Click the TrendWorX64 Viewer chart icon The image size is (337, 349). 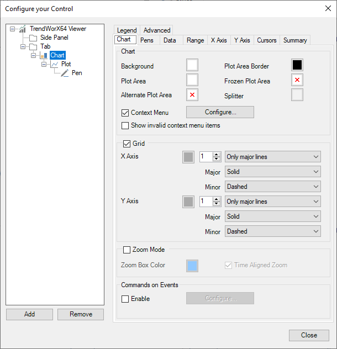coord(23,29)
